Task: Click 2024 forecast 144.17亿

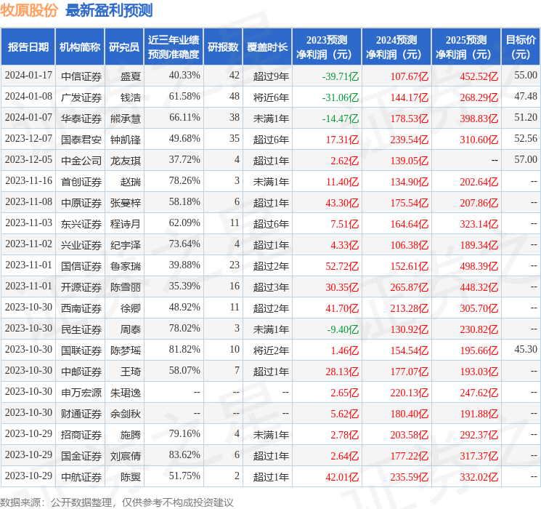Action: [x=410, y=97]
